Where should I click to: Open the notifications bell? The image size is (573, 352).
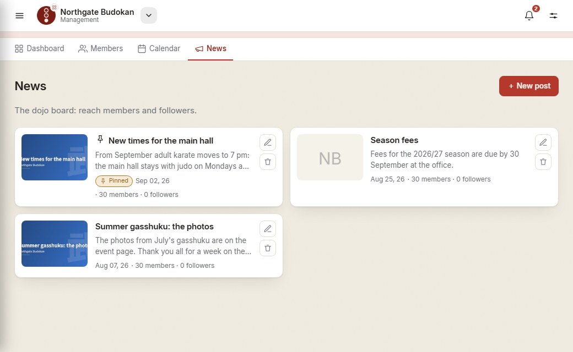(x=529, y=16)
